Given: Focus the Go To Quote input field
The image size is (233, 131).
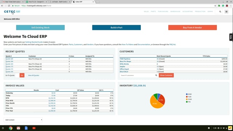Looking at the screenshot, I should coord(17,75).
